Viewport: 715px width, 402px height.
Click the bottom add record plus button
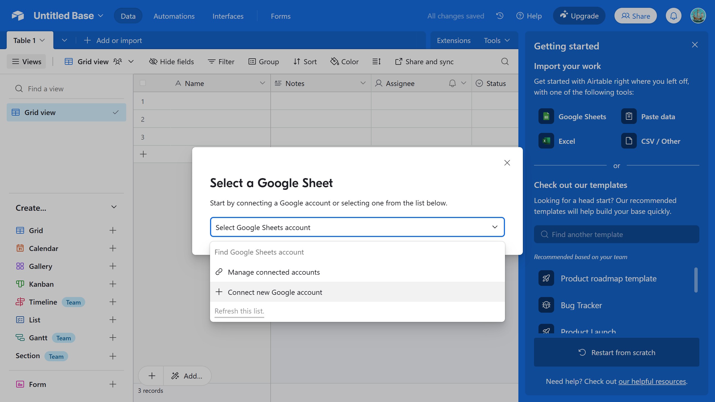tap(152, 376)
